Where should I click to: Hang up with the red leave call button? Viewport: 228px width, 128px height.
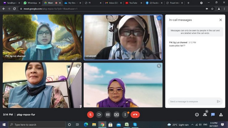135,114
